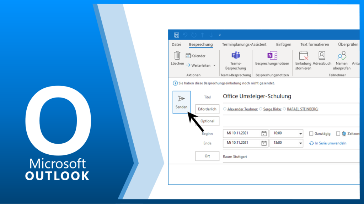Viewport: 364px width, 204px height.
Task: Open Besprechungsnotizen OneNote icon
Action: 272,56
